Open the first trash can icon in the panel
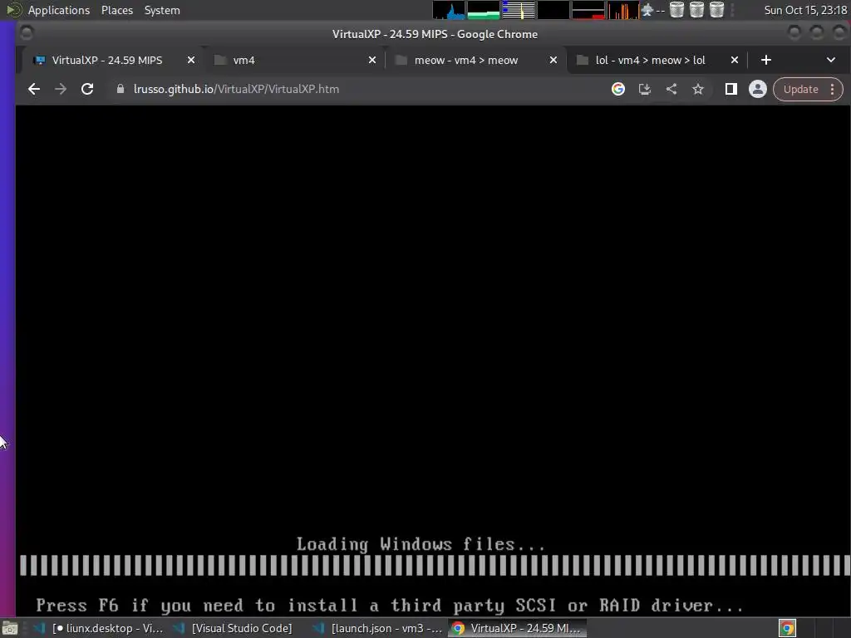The image size is (851, 638). point(676,10)
